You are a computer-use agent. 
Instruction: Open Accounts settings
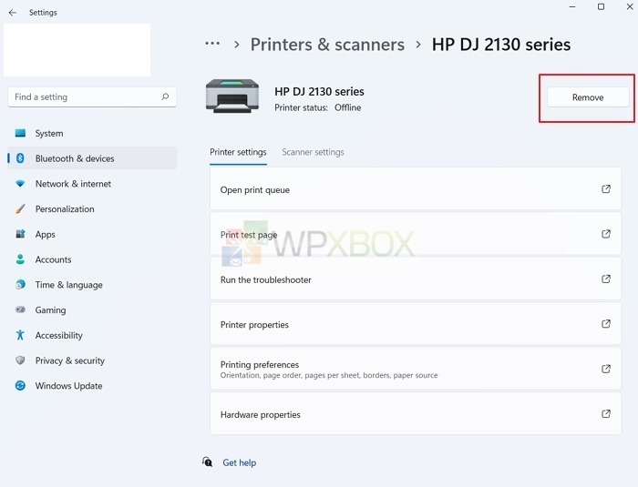pos(92,259)
